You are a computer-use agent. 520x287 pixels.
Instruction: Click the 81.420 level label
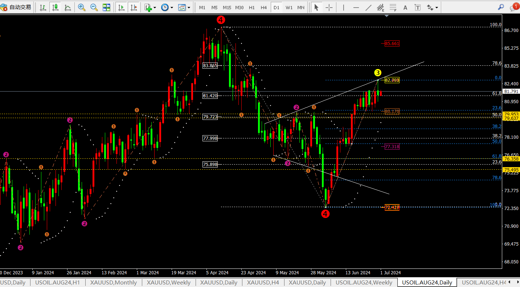210,96
